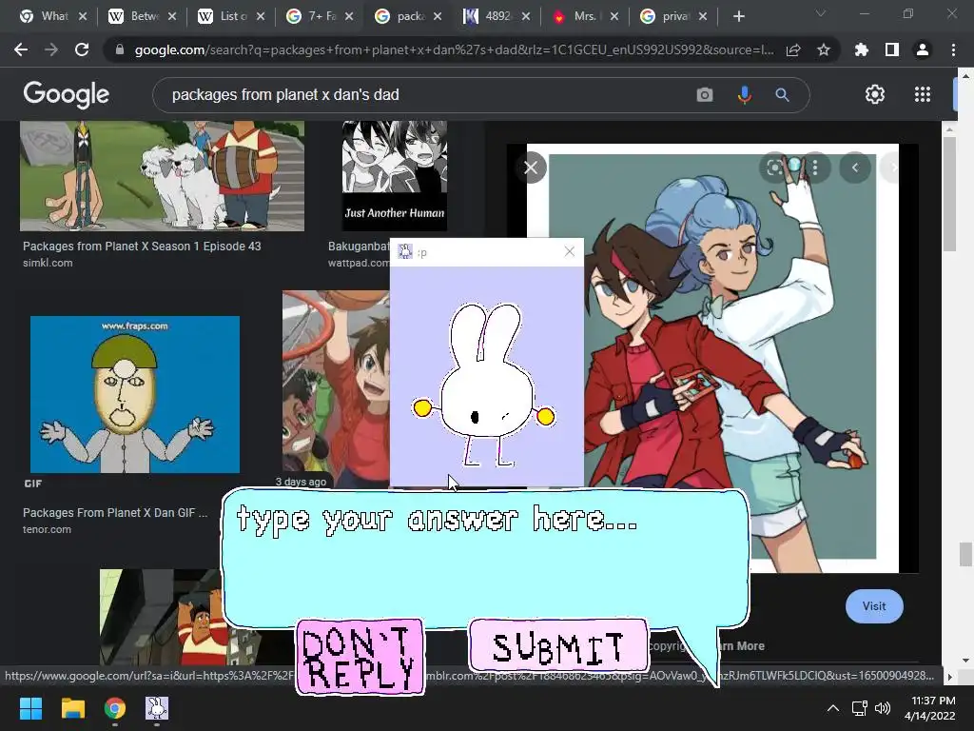
Task: Open the Windows Start menu
Action: 30,708
